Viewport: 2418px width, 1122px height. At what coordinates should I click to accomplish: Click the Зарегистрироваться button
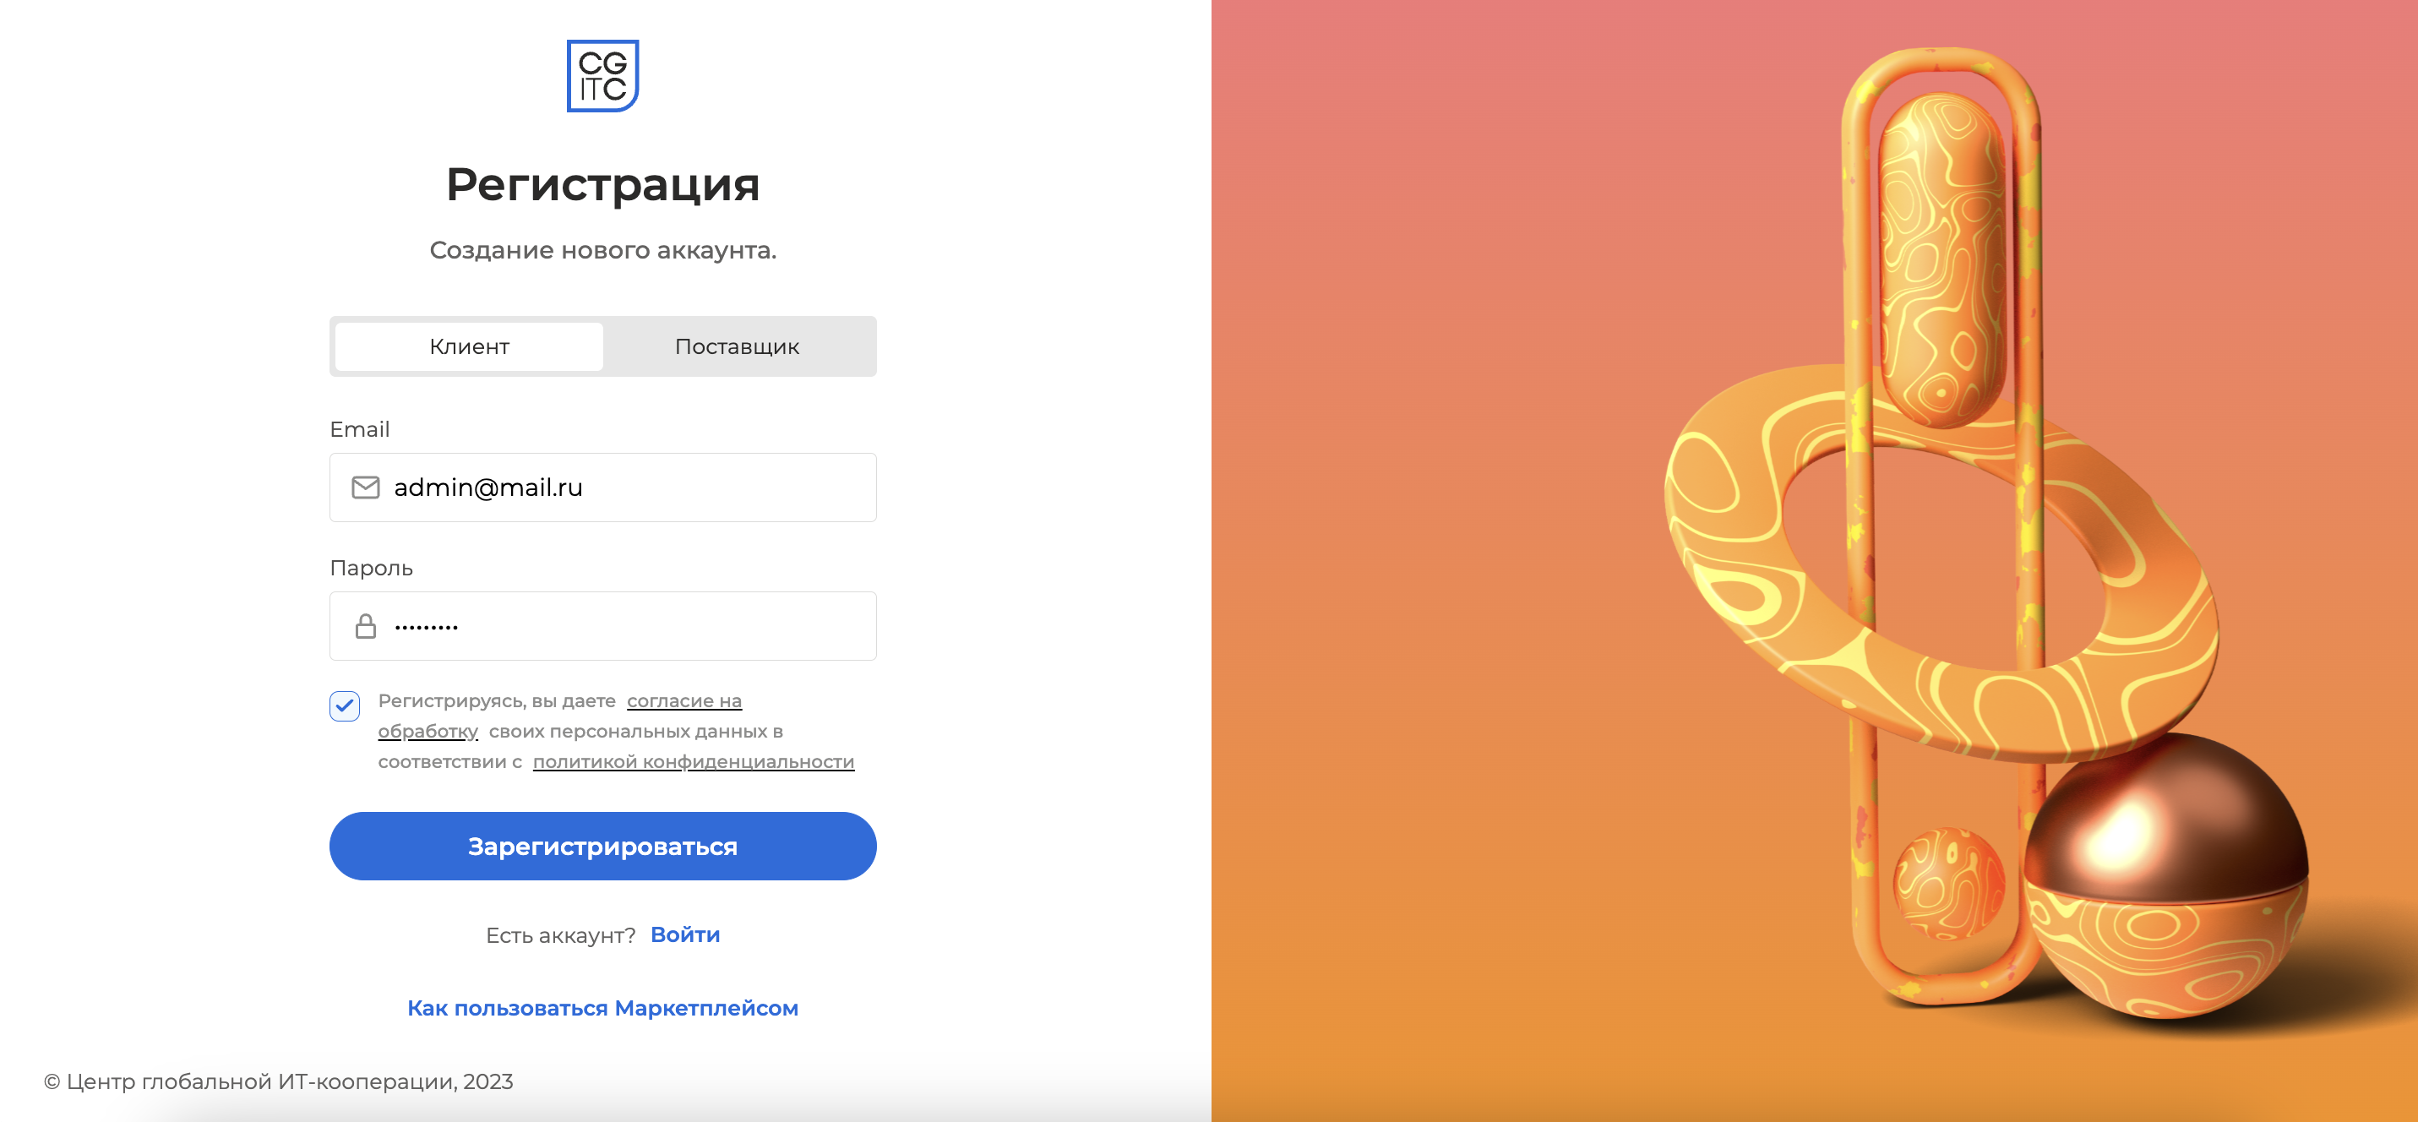pos(602,846)
